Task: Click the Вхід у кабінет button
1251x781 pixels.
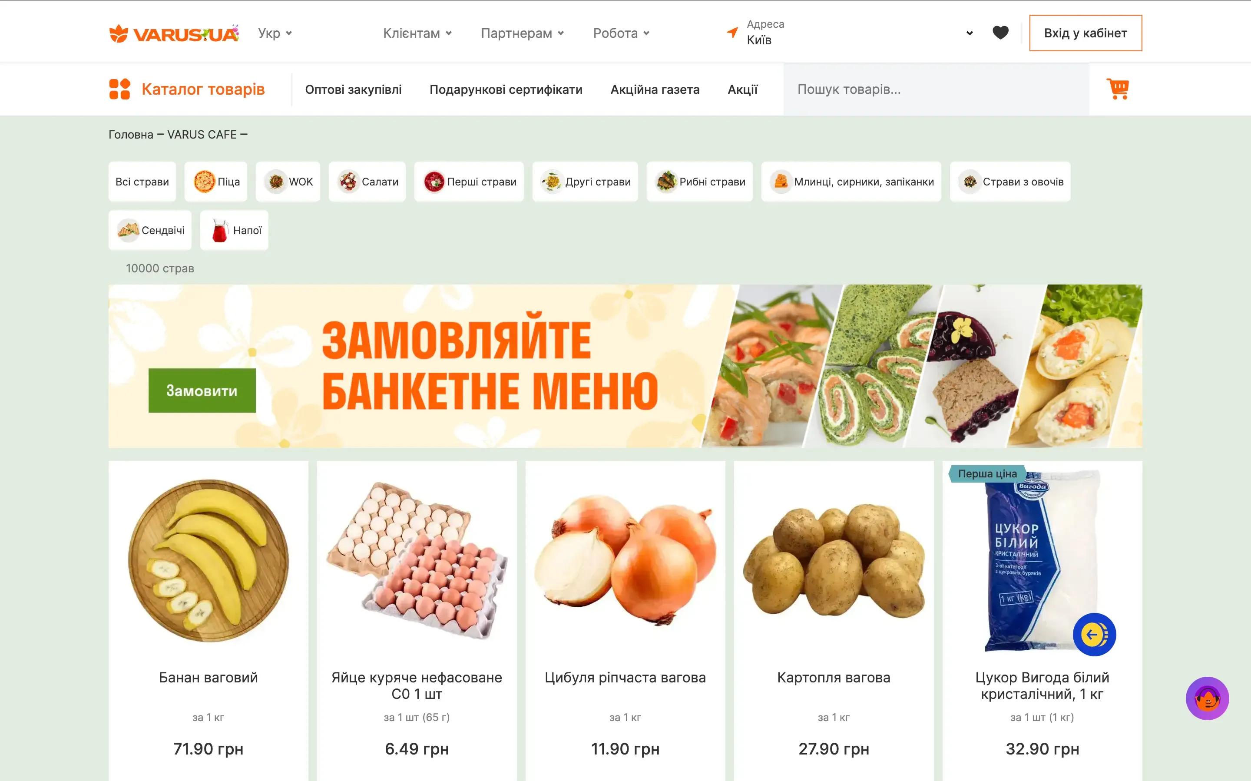Action: click(1085, 33)
